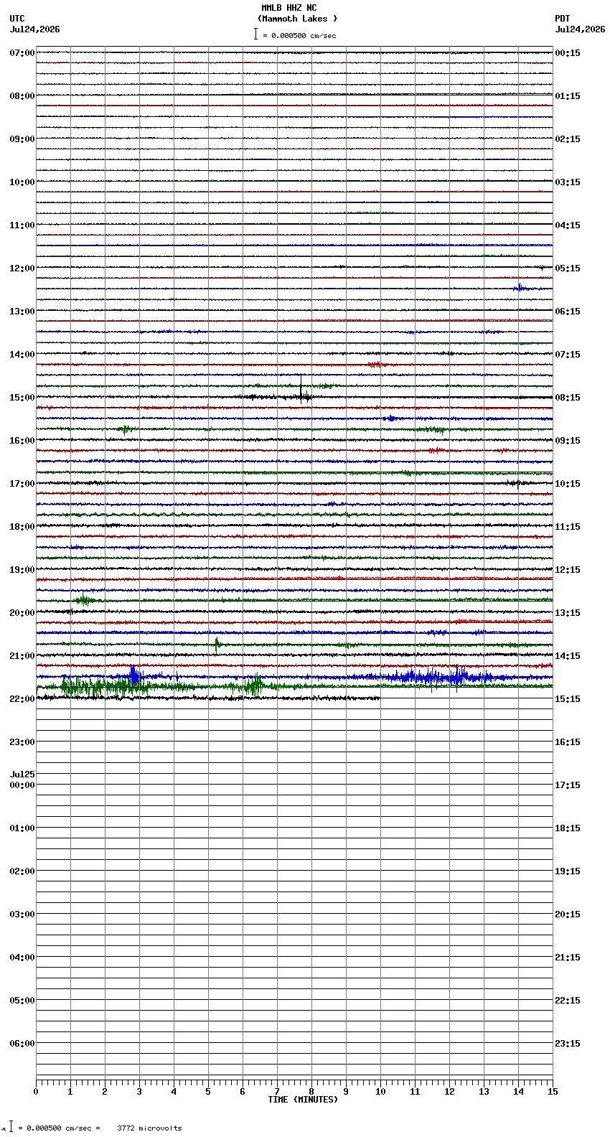Click the scale label '= 0.000500 cm/sec' at top
Screen dimensions: 610x1137
coord(299,35)
